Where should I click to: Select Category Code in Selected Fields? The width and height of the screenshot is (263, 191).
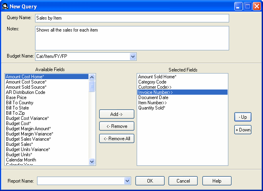click(x=183, y=82)
